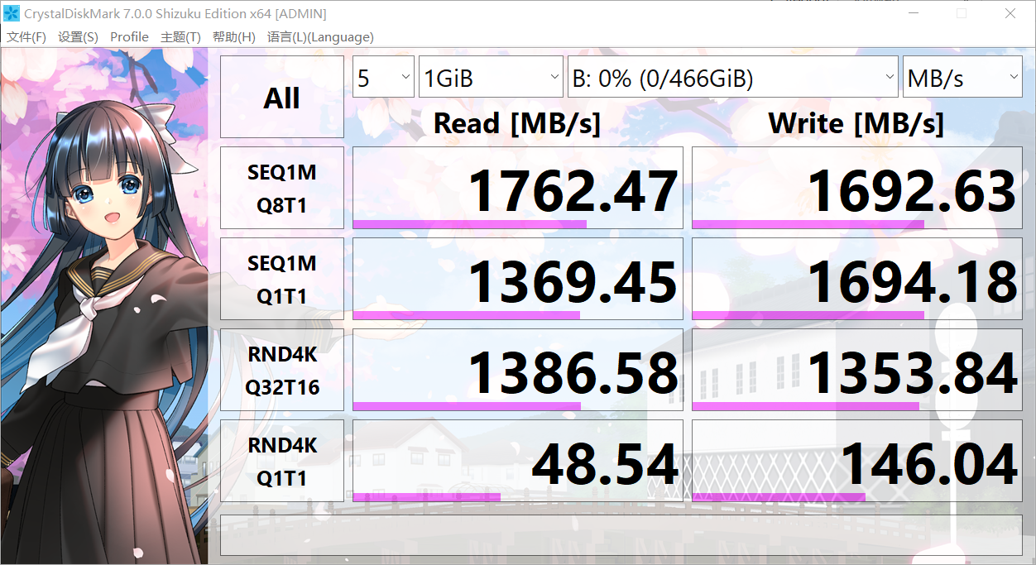
Task: Run the RND4K Q1T1 test
Action: (282, 461)
